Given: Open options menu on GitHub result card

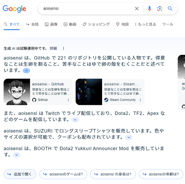Looking at the screenshot, I should point(68,100).
